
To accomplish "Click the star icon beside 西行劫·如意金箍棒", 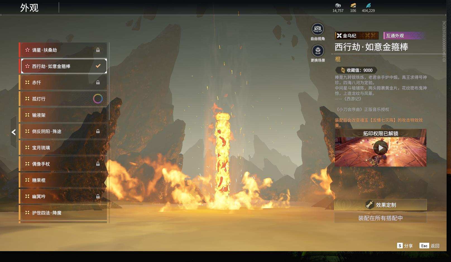I will click(27, 66).
